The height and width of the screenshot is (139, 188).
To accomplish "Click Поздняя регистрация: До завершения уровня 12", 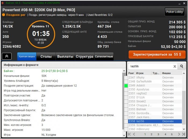I will tap(40, 86).
